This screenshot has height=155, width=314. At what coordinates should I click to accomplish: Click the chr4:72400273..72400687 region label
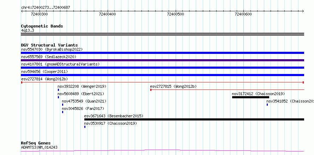(46, 8)
